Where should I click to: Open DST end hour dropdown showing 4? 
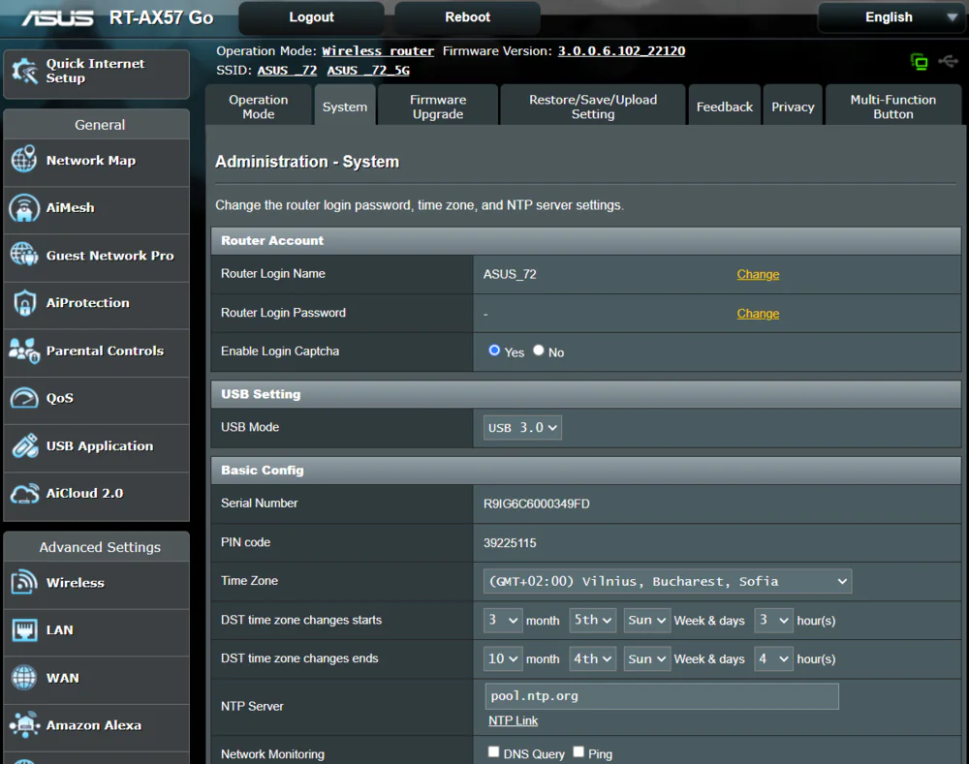click(773, 659)
